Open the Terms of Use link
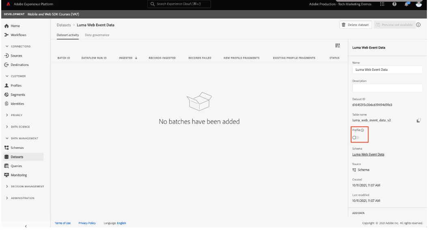The height and width of the screenshot is (231, 433). (62, 223)
